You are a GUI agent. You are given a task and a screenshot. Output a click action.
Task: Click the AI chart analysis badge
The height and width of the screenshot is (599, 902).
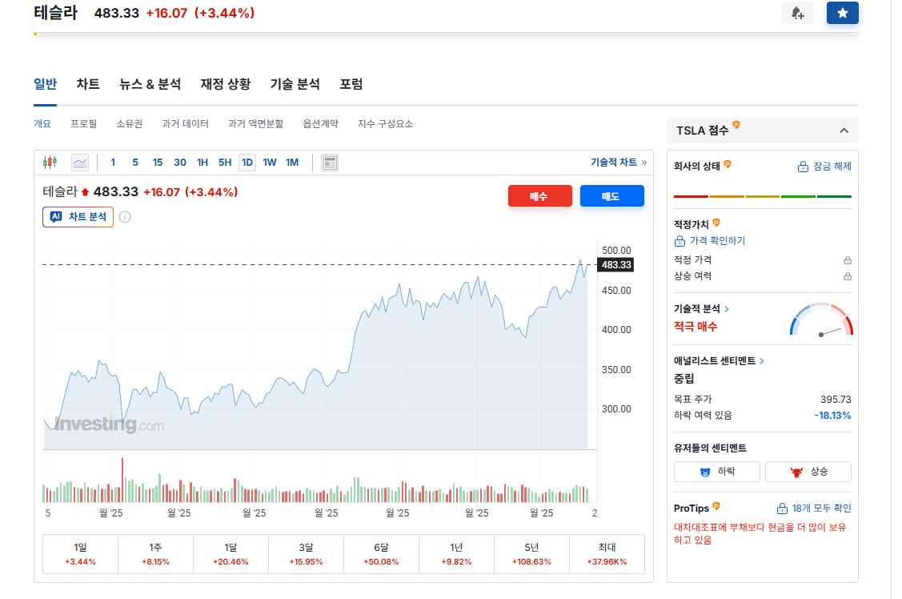tap(78, 217)
